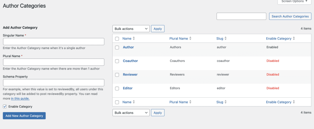Click the Add New Author Category button
The width and height of the screenshot is (314, 129).
(24, 116)
